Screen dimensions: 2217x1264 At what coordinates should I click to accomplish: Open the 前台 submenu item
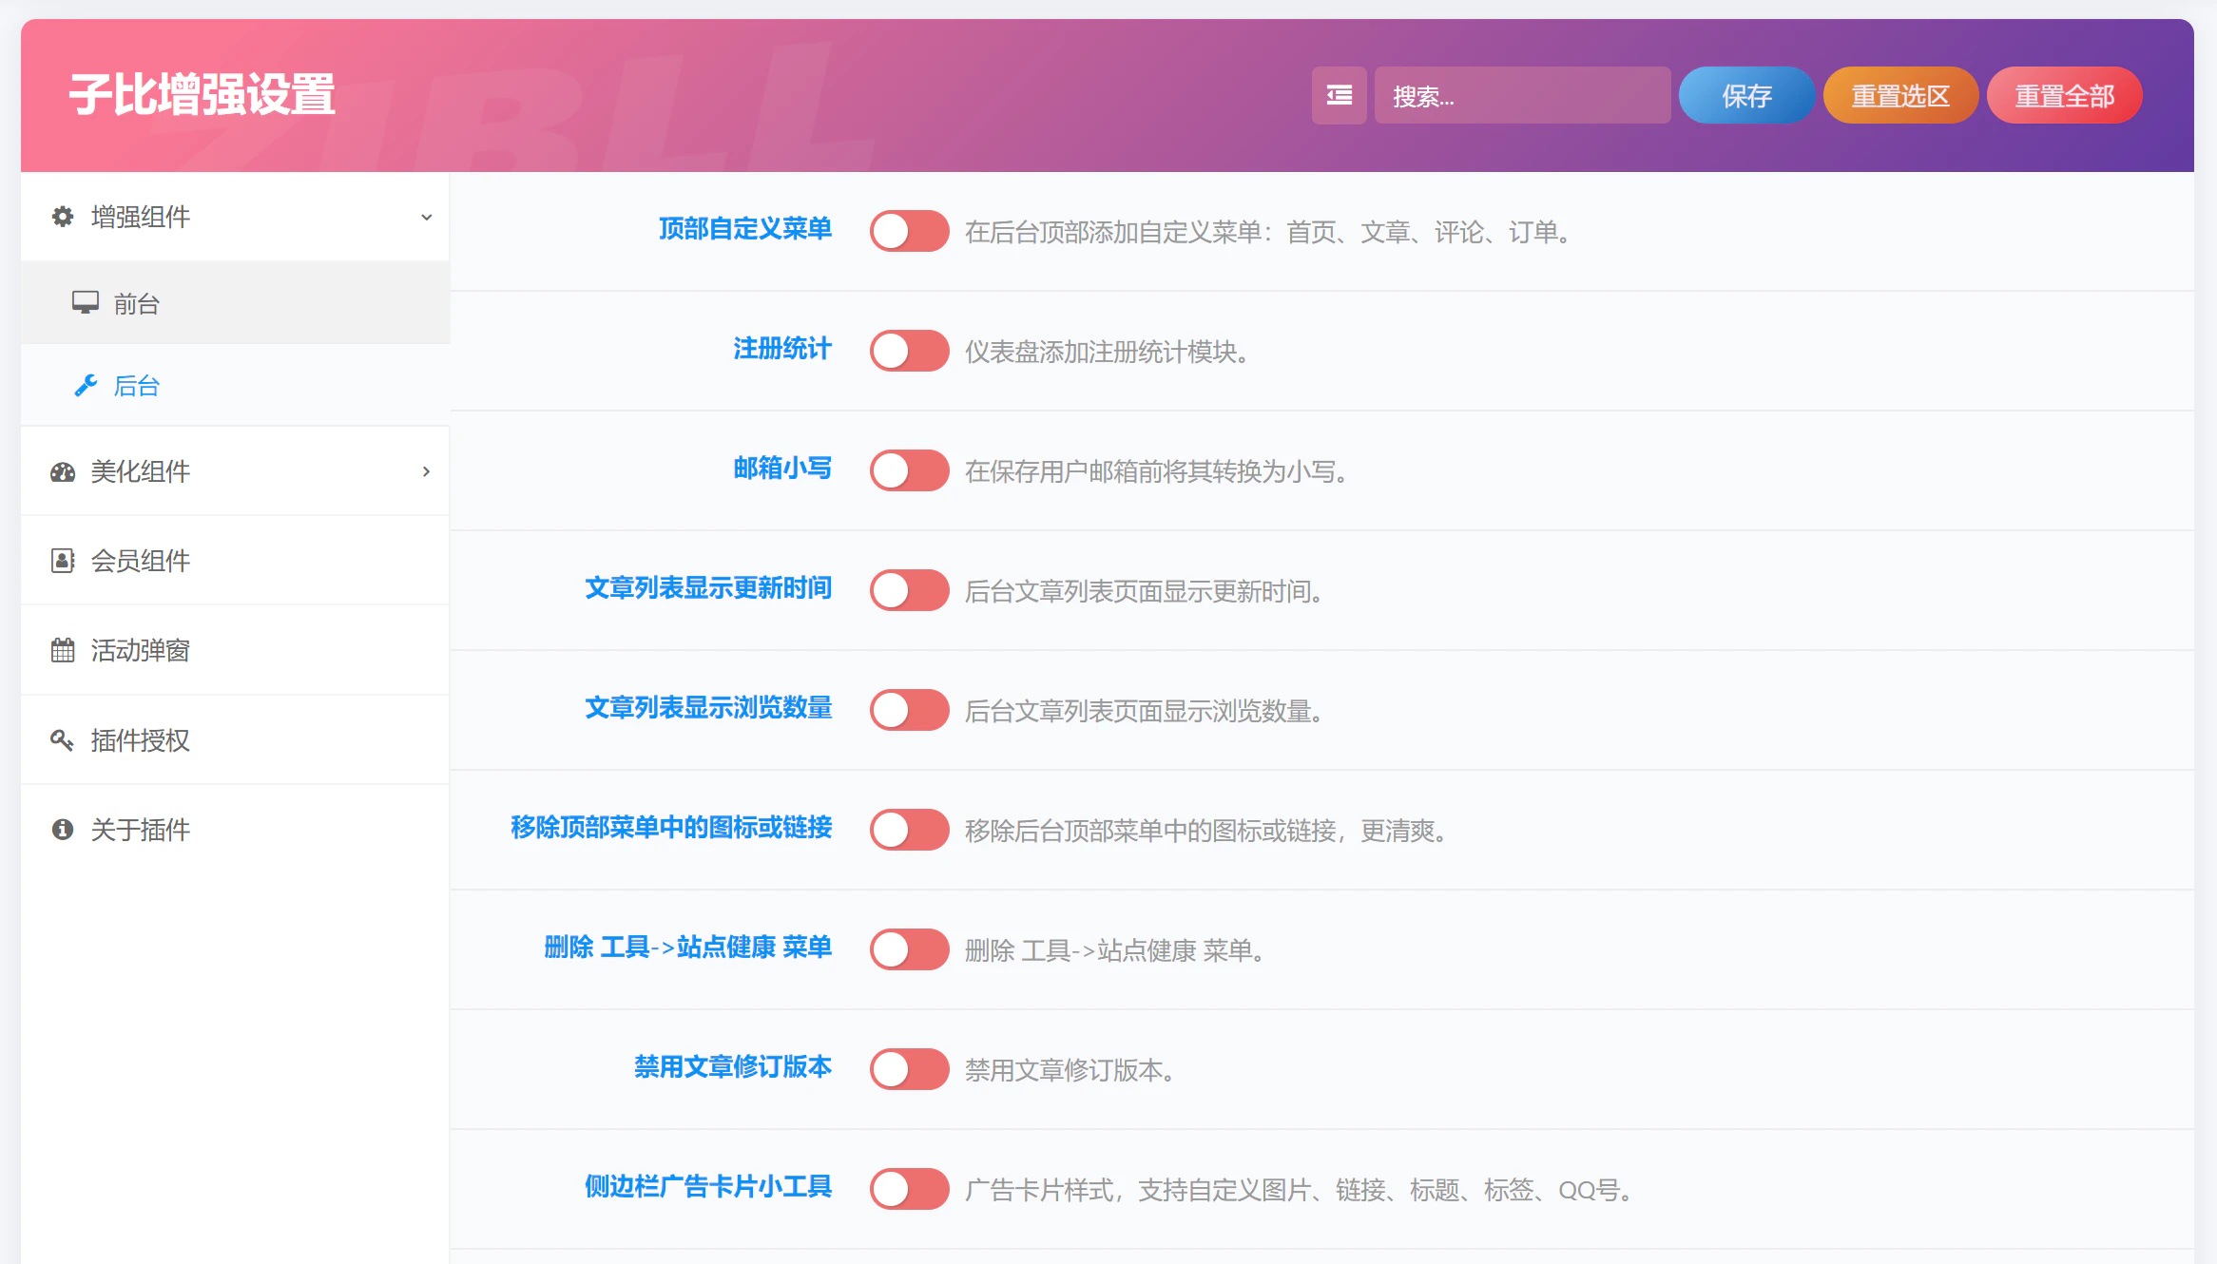(137, 304)
